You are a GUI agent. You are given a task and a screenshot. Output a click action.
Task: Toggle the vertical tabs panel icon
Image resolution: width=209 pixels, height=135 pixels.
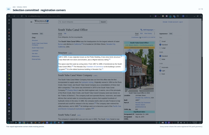pyautogui.click(x=9, y=16)
